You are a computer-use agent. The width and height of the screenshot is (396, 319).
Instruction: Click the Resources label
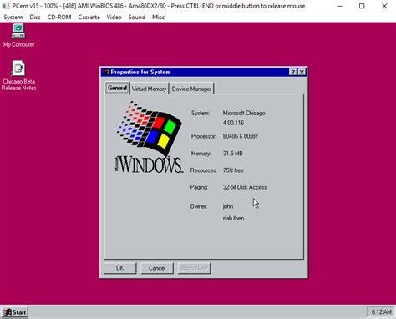(203, 170)
